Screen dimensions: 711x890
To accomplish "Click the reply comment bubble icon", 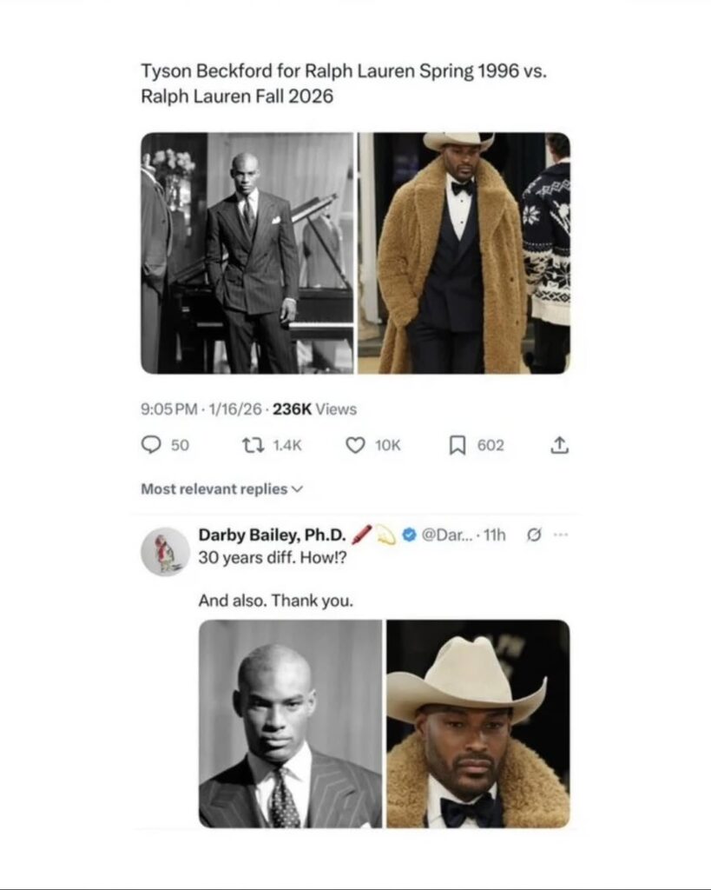I will 151,445.
